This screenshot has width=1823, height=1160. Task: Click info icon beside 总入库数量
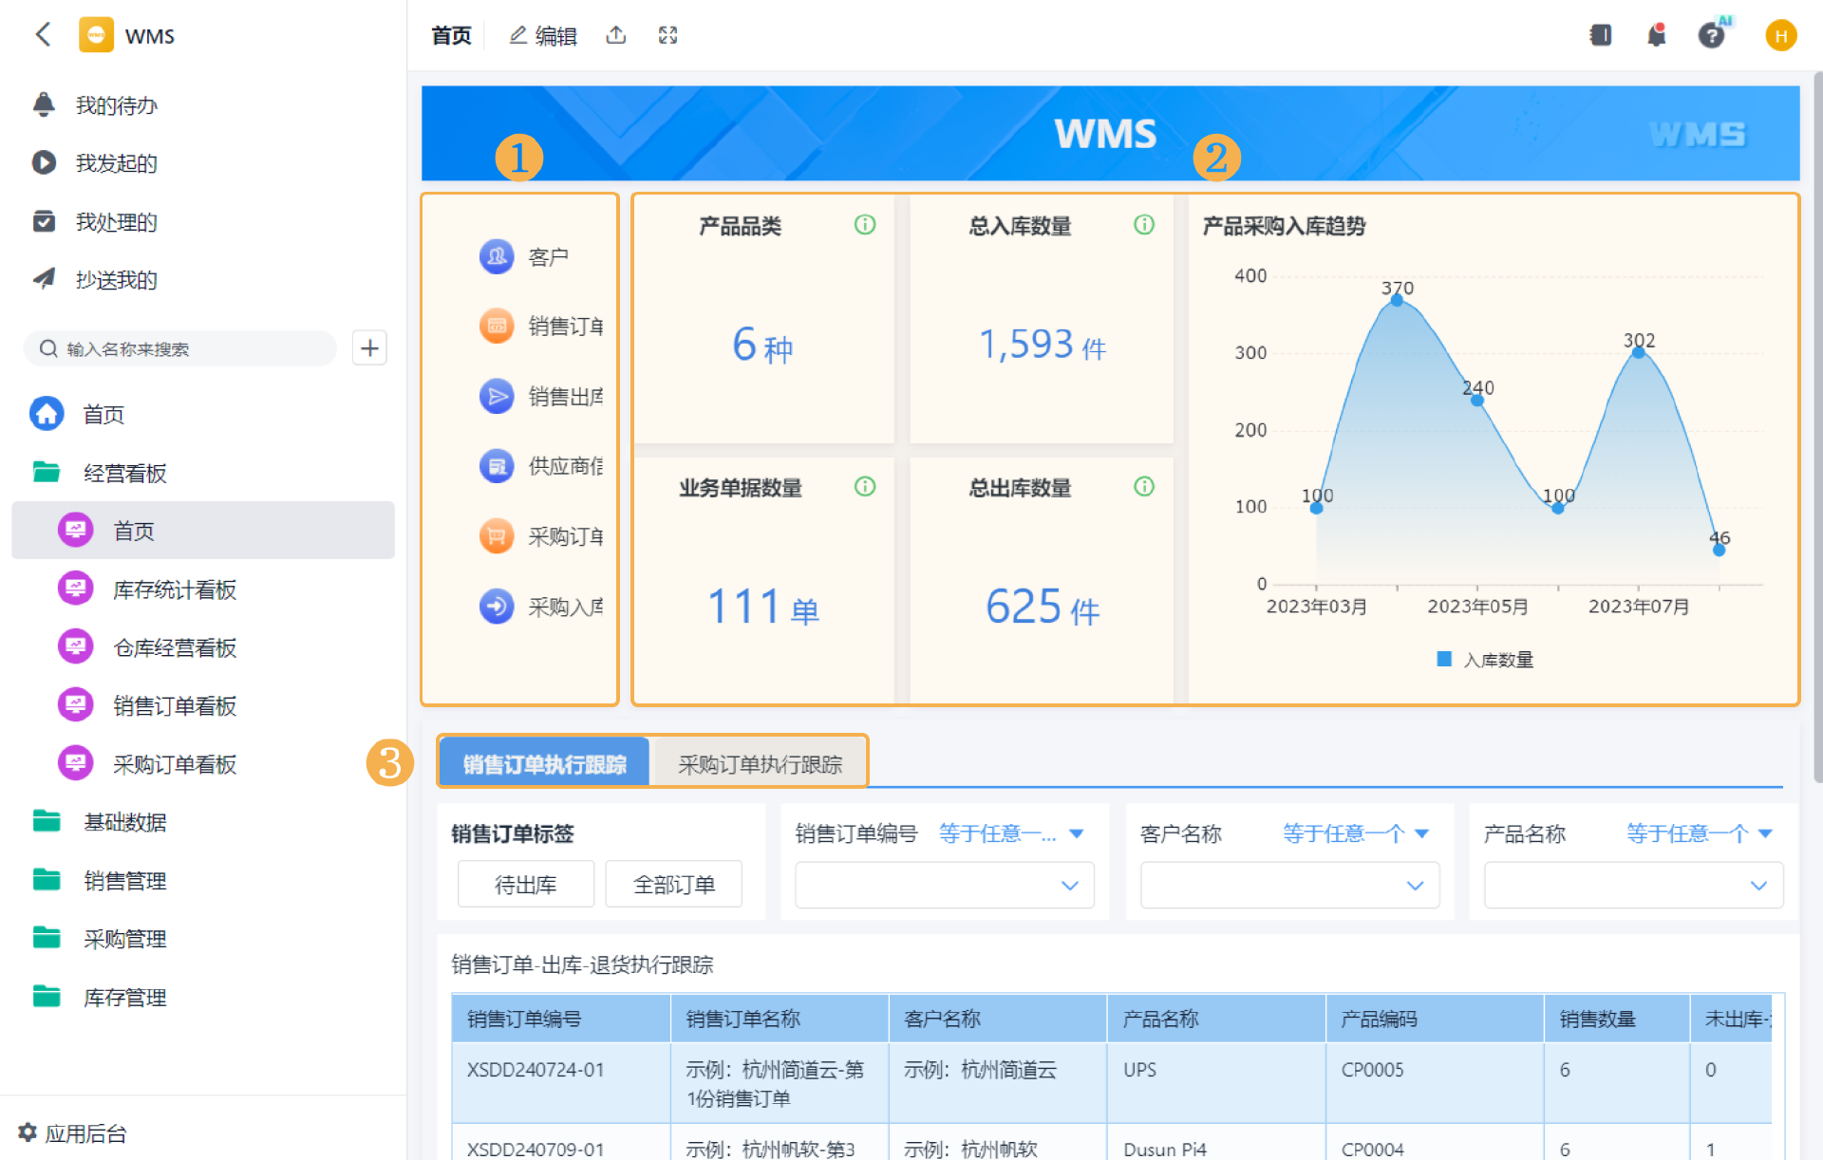[x=1144, y=225]
